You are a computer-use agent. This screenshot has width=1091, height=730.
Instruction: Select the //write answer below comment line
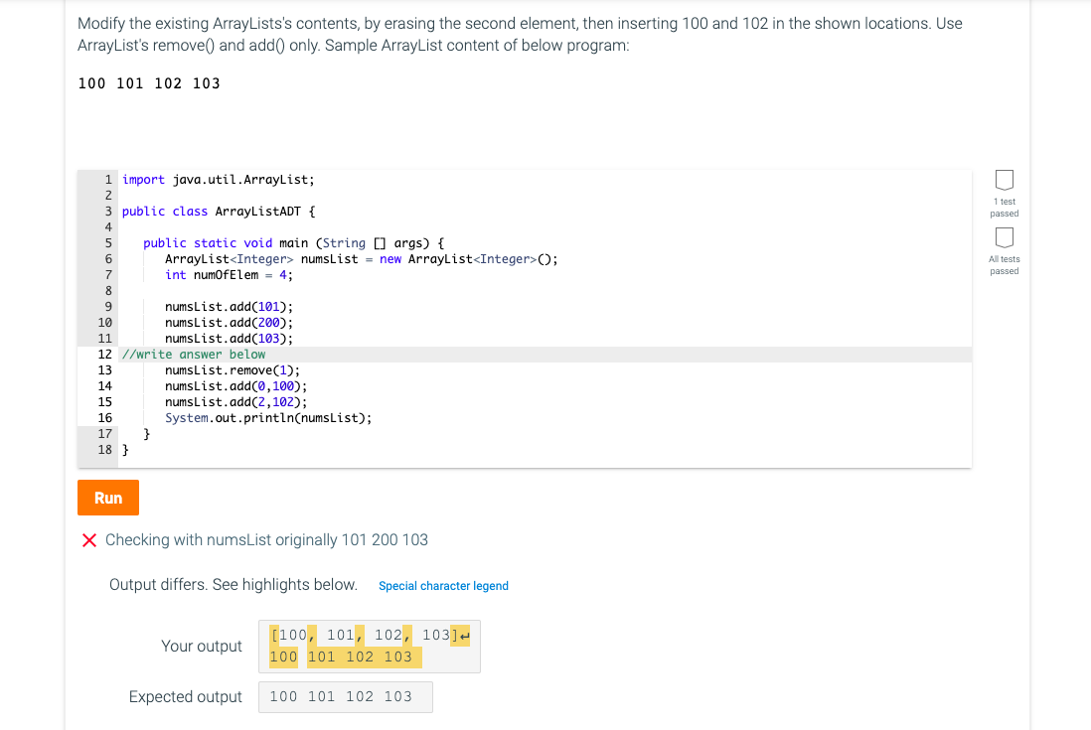[x=196, y=354]
